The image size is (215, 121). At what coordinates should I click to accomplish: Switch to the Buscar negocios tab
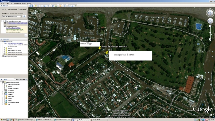[x=12, y=9]
